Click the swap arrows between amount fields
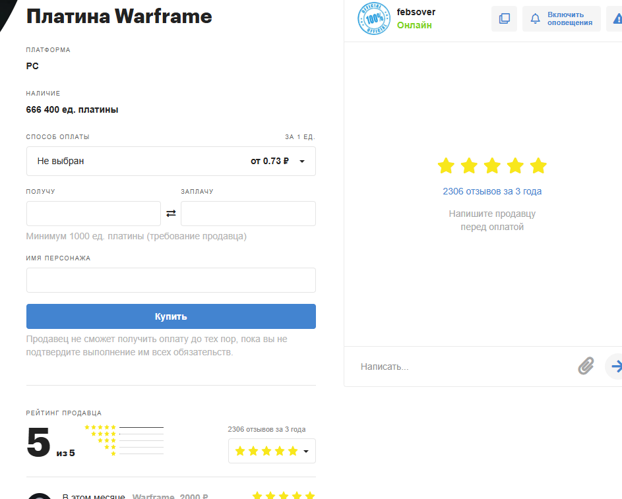This screenshot has width=622, height=499. click(171, 213)
